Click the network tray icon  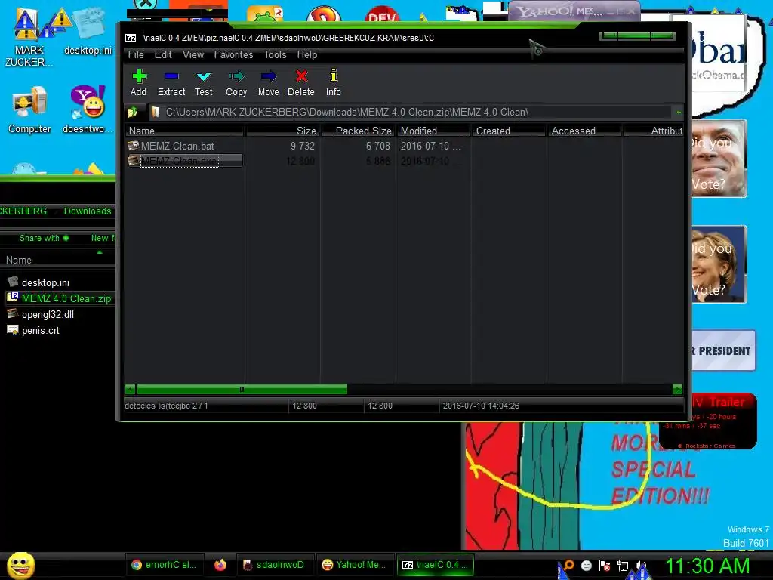point(623,566)
